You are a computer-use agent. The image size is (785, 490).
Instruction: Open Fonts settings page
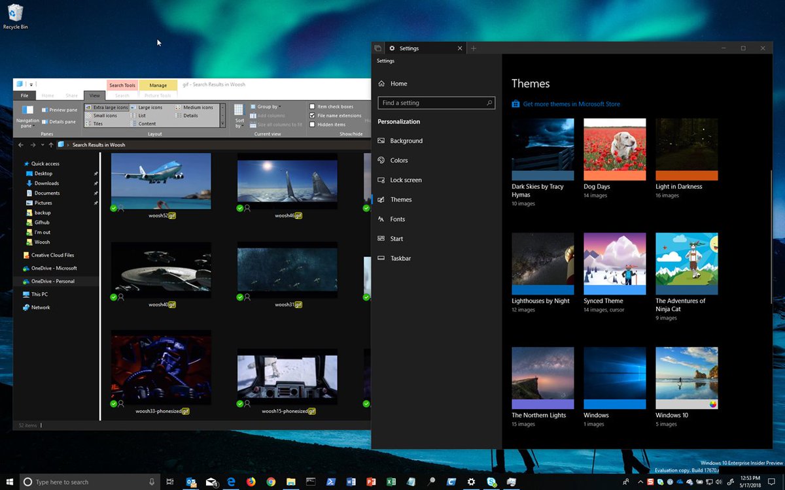[x=397, y=220]
